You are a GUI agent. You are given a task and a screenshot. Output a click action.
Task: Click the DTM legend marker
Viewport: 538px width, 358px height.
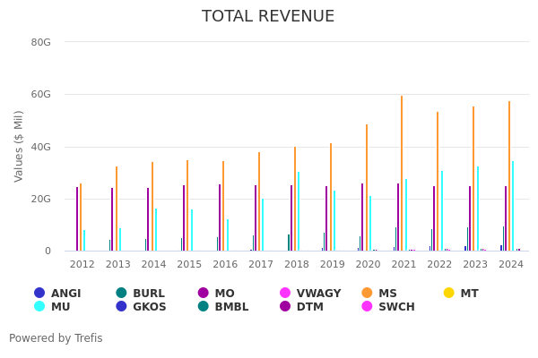pos(285,307)
